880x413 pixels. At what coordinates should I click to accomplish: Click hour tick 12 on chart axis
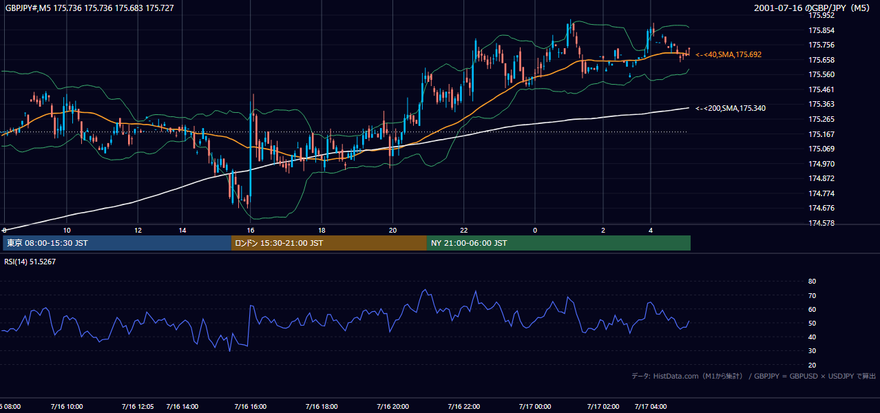click(138, 230)
